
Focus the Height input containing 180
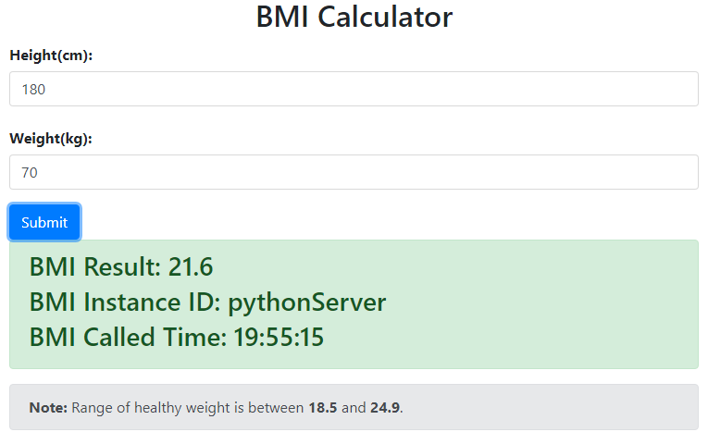(354, 90)
